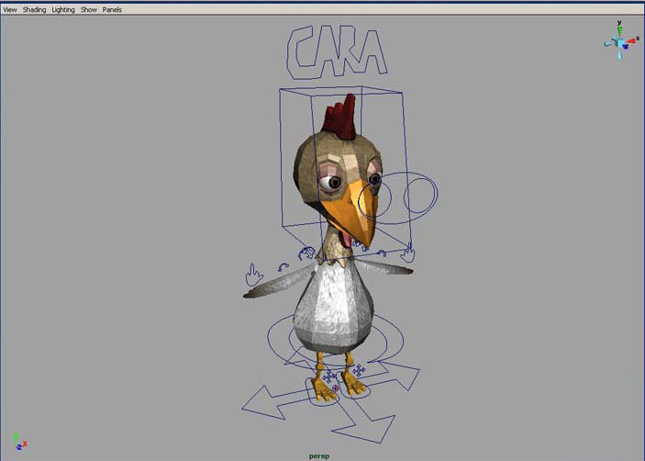Open the View menu
Viewport: 645px width, 461px height.
pos(10,9)
